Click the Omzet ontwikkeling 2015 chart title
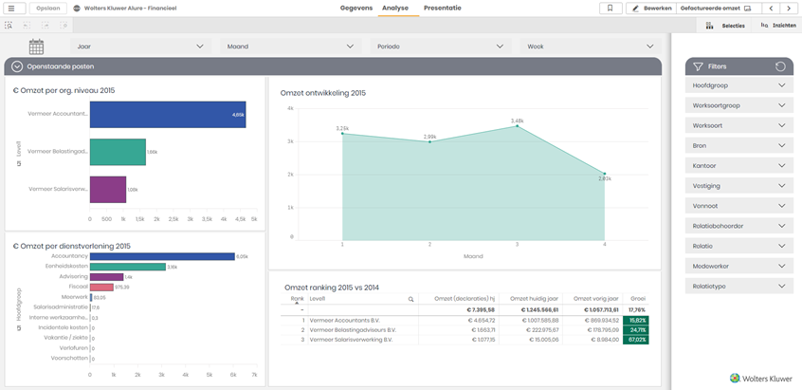The height and width of the screenshot is (390, 802). [322, 93]
